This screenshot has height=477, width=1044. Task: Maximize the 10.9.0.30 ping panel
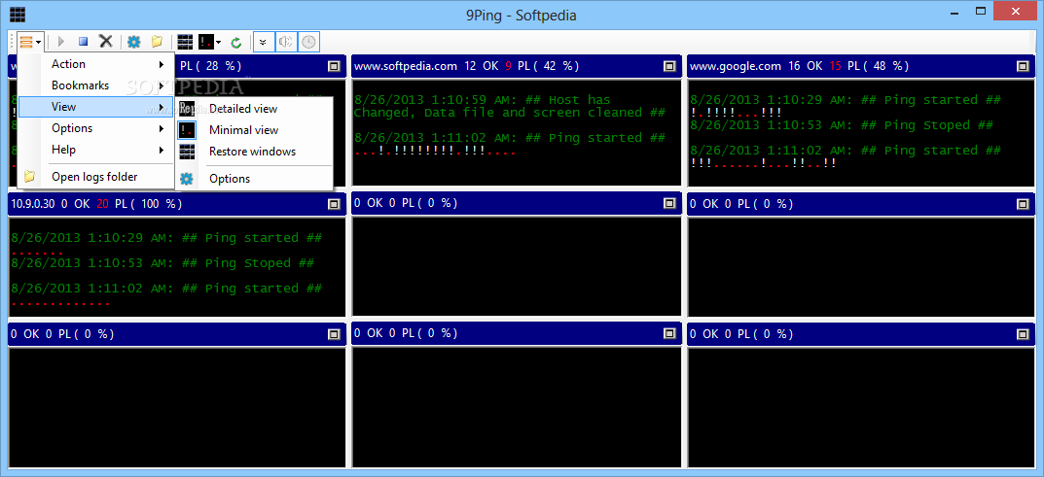pyautogui.click(x=335, y=205)
